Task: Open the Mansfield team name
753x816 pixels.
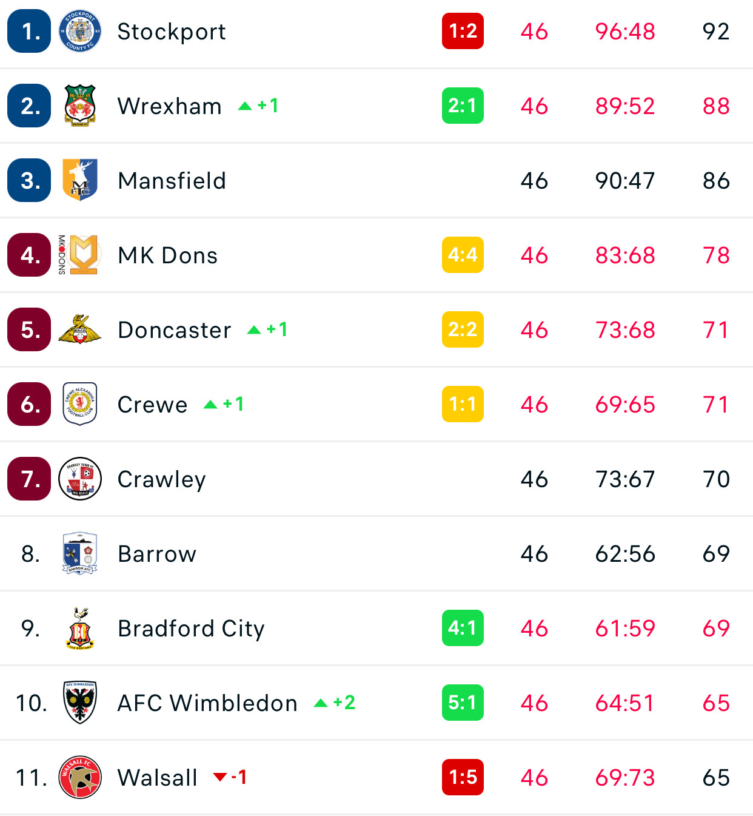Action: (172, 181)
